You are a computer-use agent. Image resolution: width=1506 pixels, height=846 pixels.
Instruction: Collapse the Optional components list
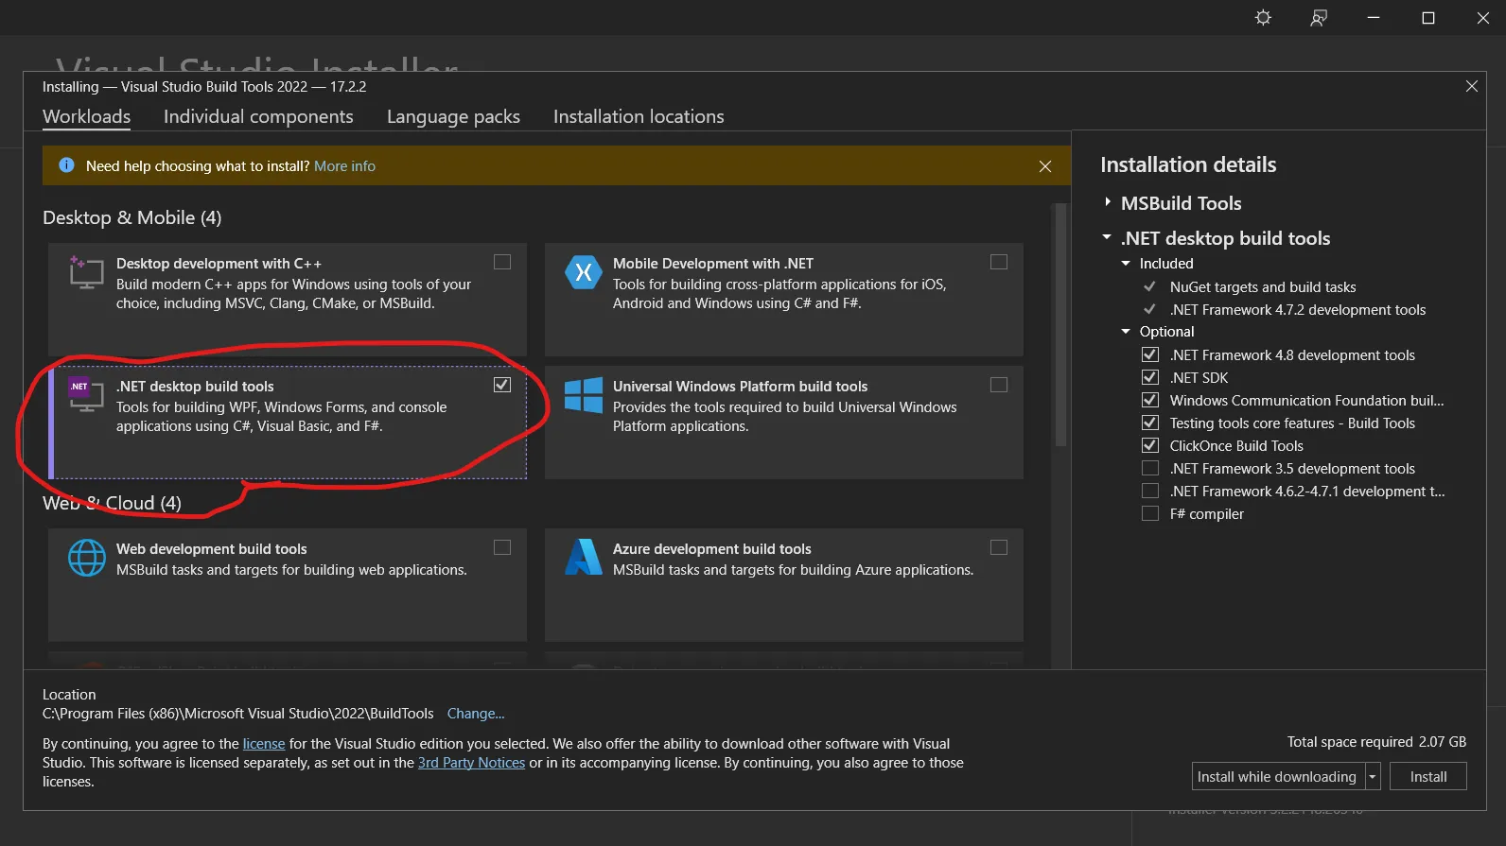1126,332
